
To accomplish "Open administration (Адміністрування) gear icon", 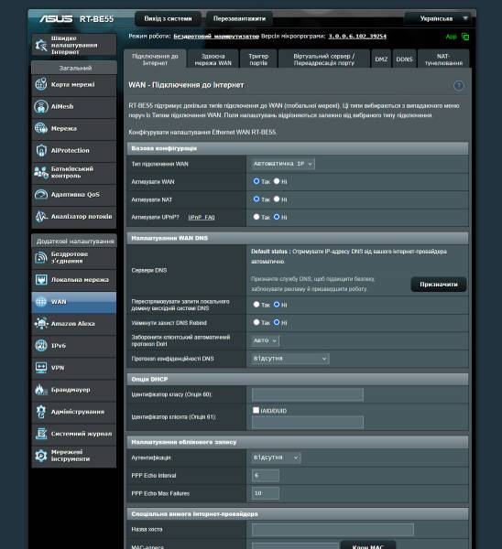I will pyautogui.click(x=41, y=412).
